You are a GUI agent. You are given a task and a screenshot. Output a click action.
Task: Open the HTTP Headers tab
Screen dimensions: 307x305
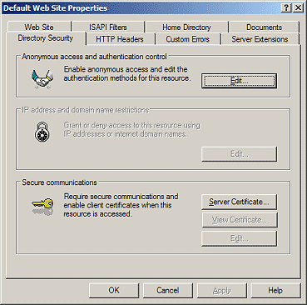point(120,39)
